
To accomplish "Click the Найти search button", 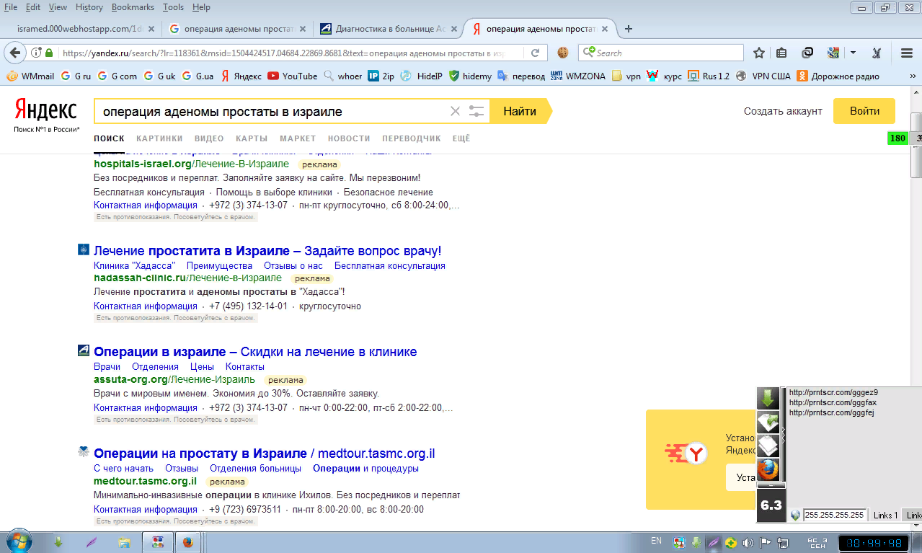I will [520, 111].
